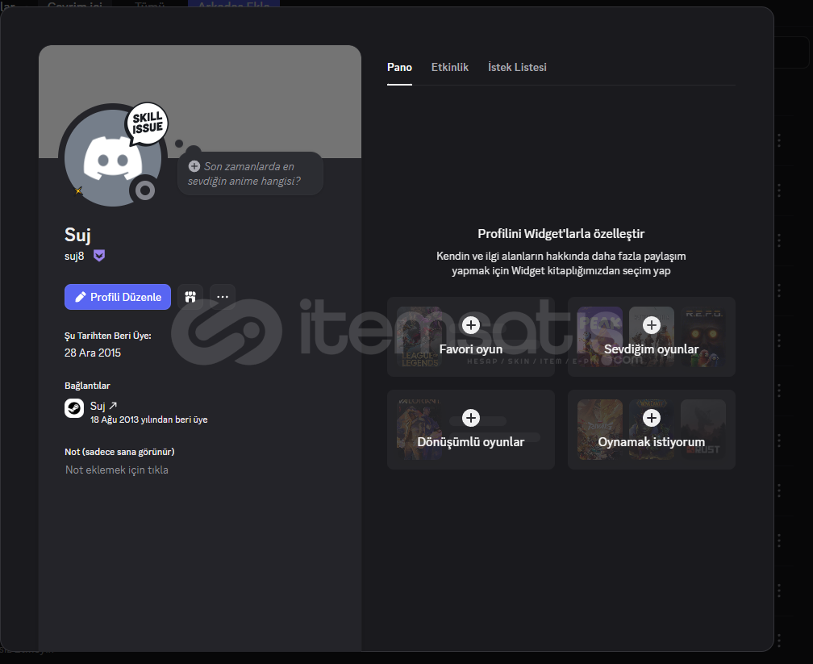Click the Profili Düzenle button
813x664 pixels.
point(118,297)
